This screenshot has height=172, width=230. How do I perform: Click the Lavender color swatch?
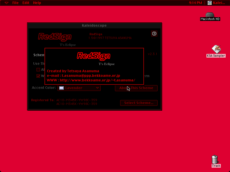pyautogui.click(x=62, y=88)
